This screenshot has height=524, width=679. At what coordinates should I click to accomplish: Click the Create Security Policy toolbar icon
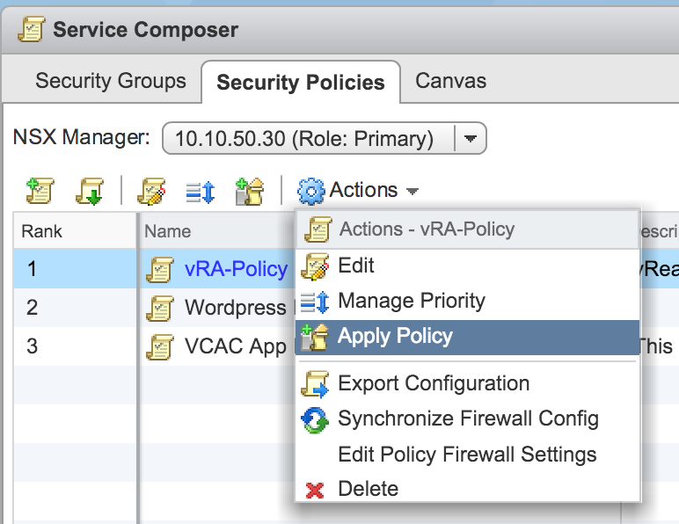tap(40, 191)
